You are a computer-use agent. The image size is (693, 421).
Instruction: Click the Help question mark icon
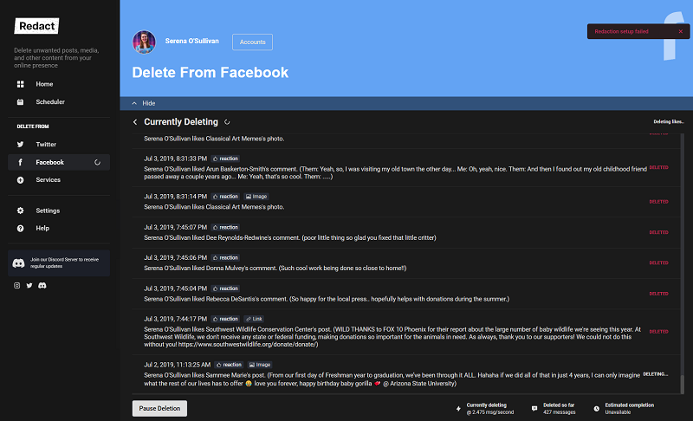[x=20, y=229]
